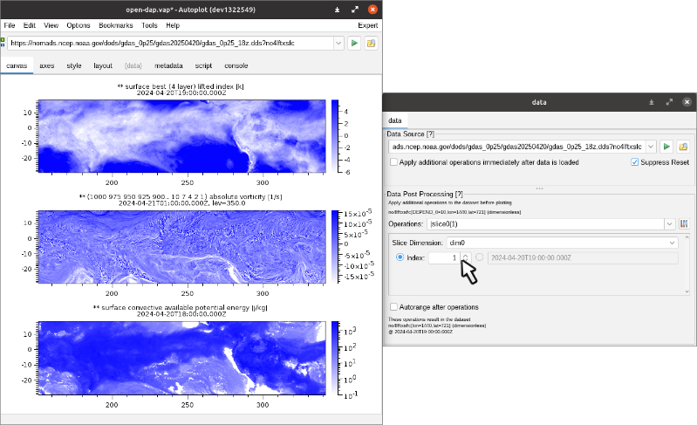Click the green play button in main window
Image resolution: width=697 pixels, height=425 pixels.
(354, 43)
